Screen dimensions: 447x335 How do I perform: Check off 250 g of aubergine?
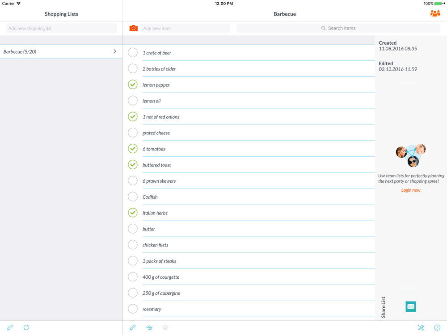pos(133,293)
